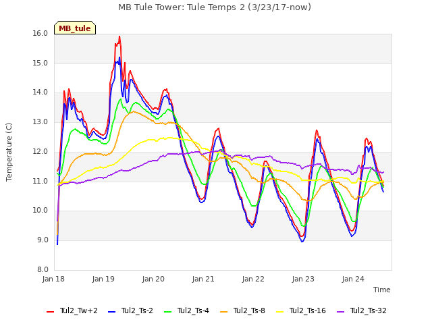Select the Tul2_Ts-2 legend label
Screen dimensions: 432x324
coord(137,310)
